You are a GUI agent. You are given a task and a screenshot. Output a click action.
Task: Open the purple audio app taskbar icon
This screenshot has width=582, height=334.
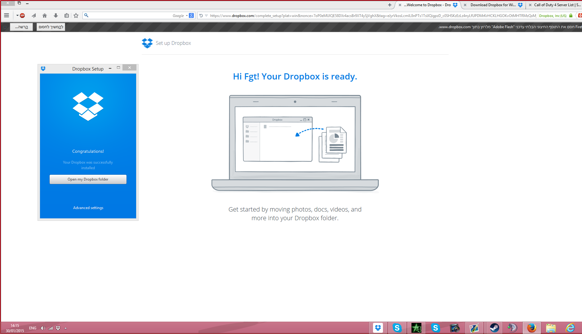pyautogui.click(x=513, y=328)
